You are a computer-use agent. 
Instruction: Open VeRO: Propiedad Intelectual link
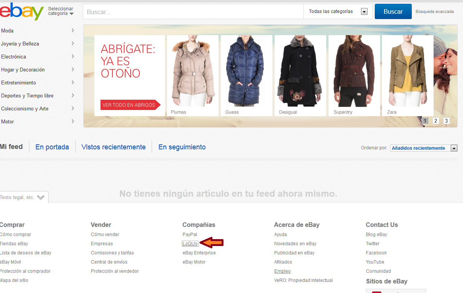[x=303, y=280]
